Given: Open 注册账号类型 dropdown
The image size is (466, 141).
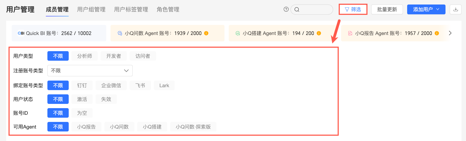Looking at the screenshot, I should click(90, 71).
